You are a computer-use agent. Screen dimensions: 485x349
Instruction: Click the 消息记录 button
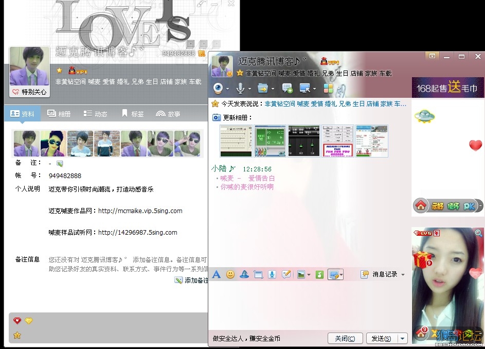[x=385, y=274]
